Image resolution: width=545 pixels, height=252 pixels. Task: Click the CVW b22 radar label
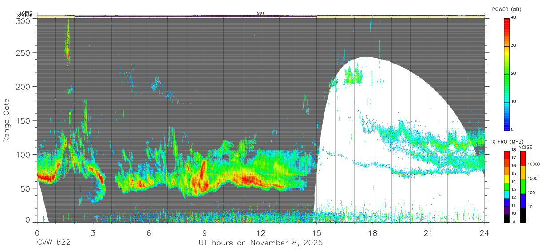(53, 243)
